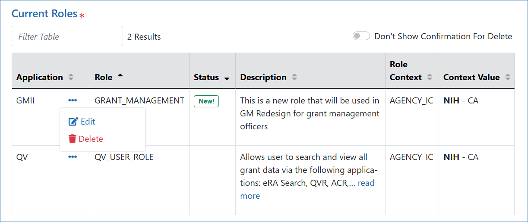Click the Role Context header text
The image size is (528, 222).
[406, 71]
